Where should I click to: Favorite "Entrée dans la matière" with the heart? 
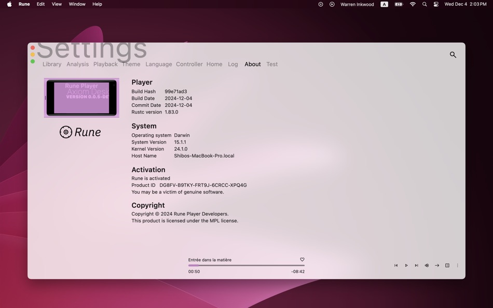[302, 259]
